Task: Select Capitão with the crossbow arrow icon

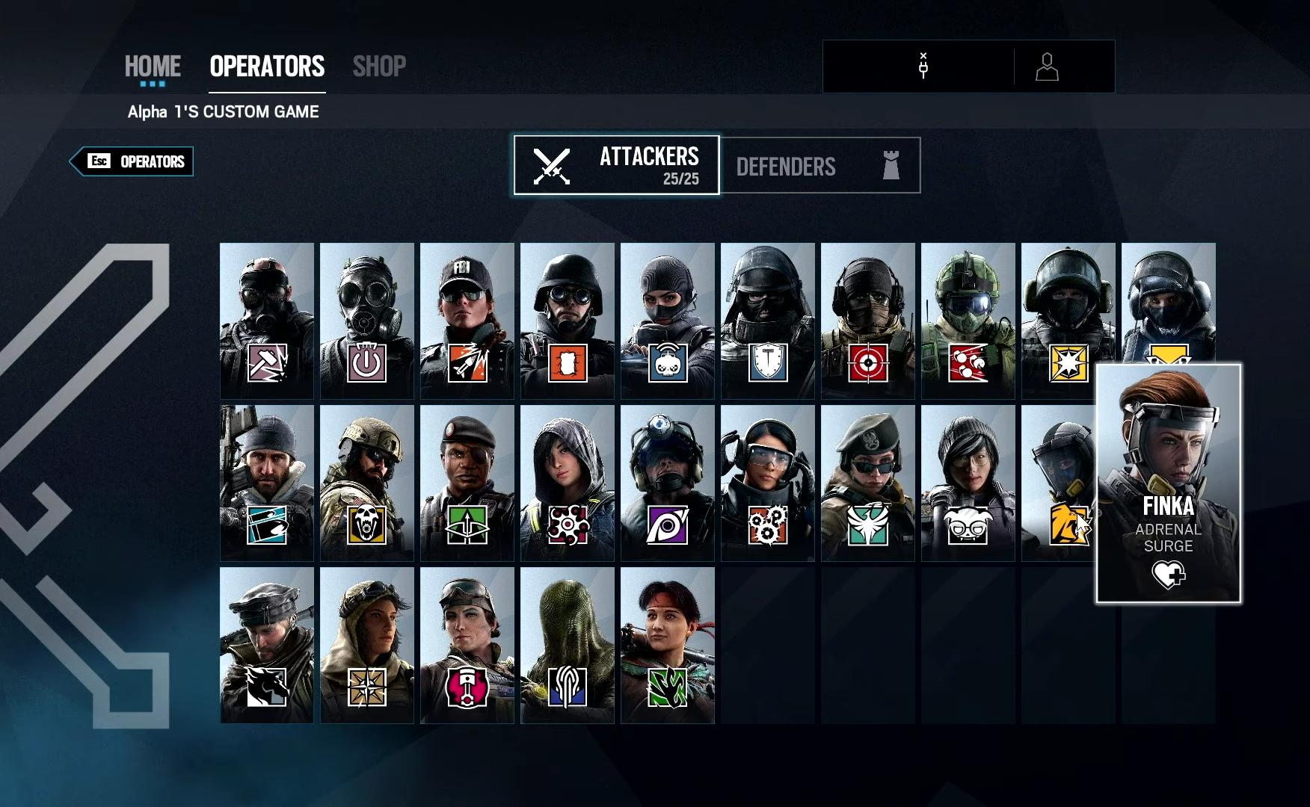Action: pyautogui.click(x=467, y=483)
